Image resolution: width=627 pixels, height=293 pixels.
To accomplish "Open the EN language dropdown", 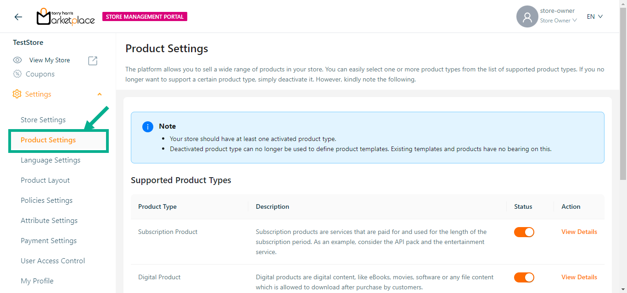I will (594, 16).
